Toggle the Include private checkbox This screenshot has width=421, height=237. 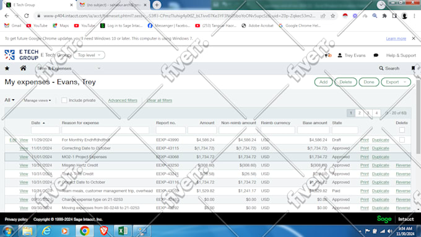64,100
